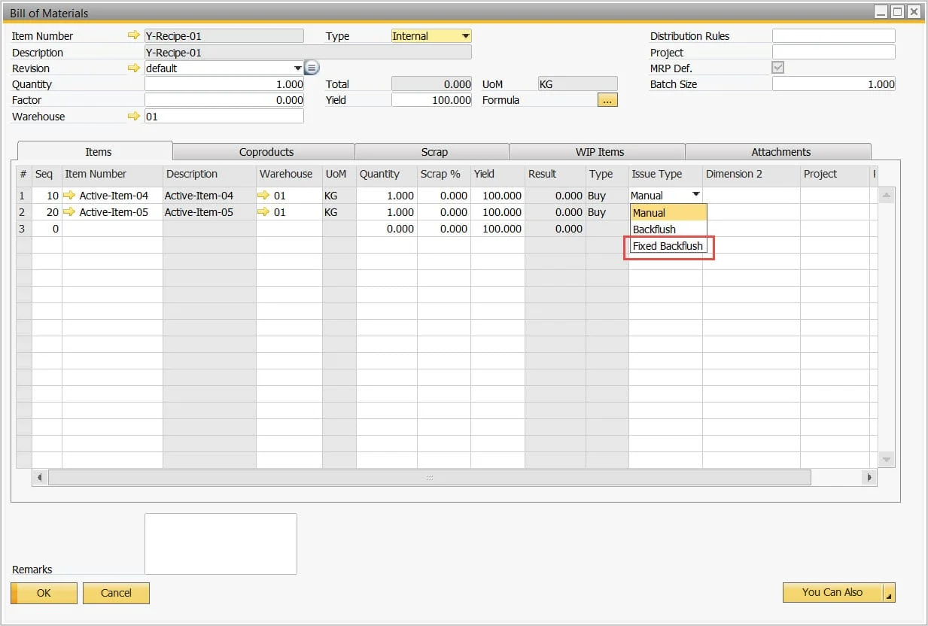Image resolution: width=928 pixels, height=626 pixels.
Task: Click the row number 3 header
Action: coord(24,229)
